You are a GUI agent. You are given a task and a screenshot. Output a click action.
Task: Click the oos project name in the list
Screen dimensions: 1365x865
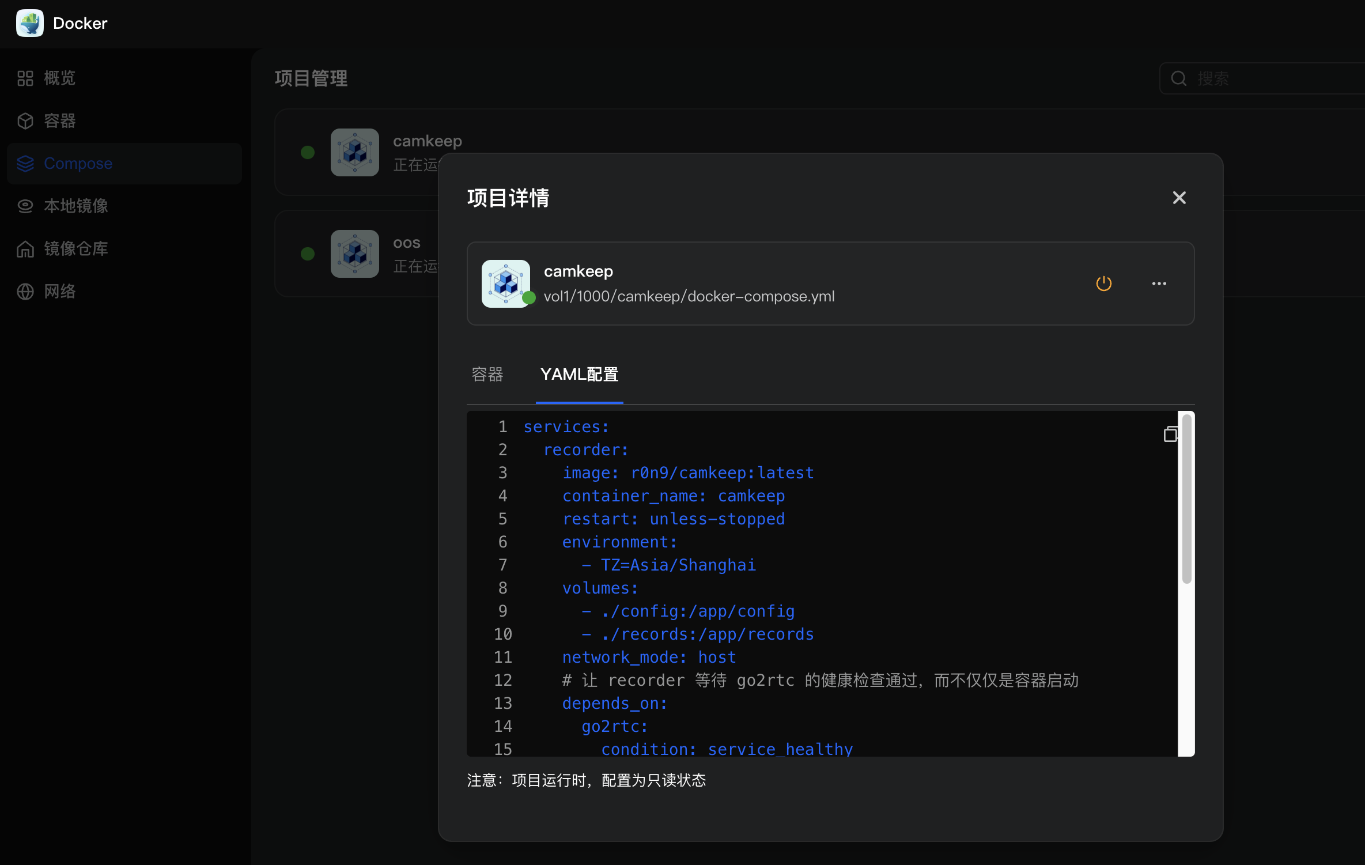tap(407, 243)
